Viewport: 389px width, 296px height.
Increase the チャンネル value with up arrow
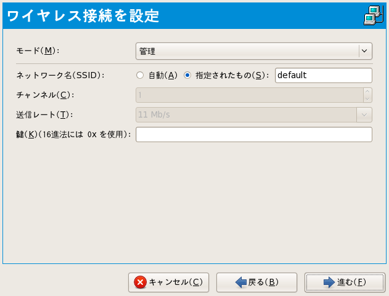[x=368, y=91]
